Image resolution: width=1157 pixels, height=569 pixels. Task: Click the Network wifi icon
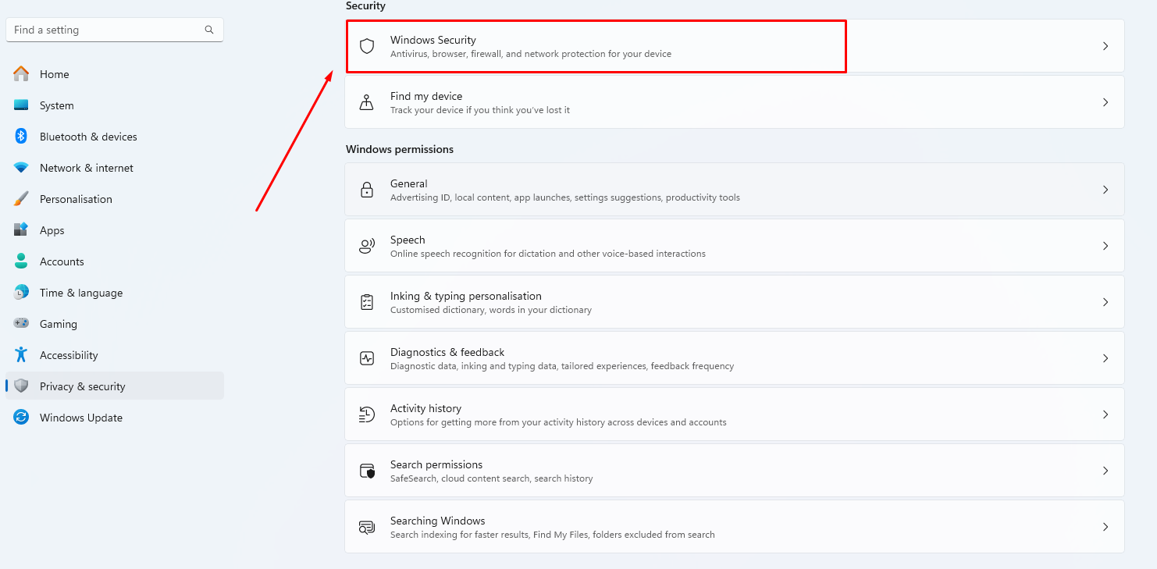(21, 168)
